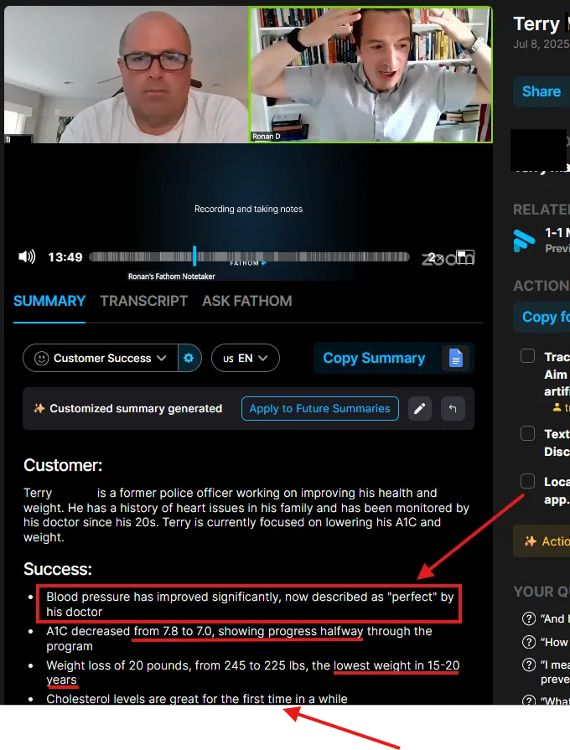This screenshot has height=750, width=570.
Task: Toggle picture-in-picture icon on video player
Action: pyautogui.click(x=464, y=256)
